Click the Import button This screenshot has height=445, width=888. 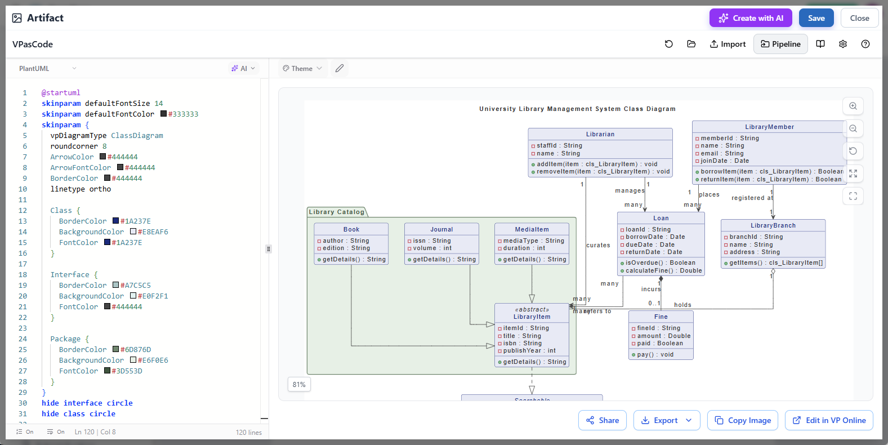coord(728,44)
